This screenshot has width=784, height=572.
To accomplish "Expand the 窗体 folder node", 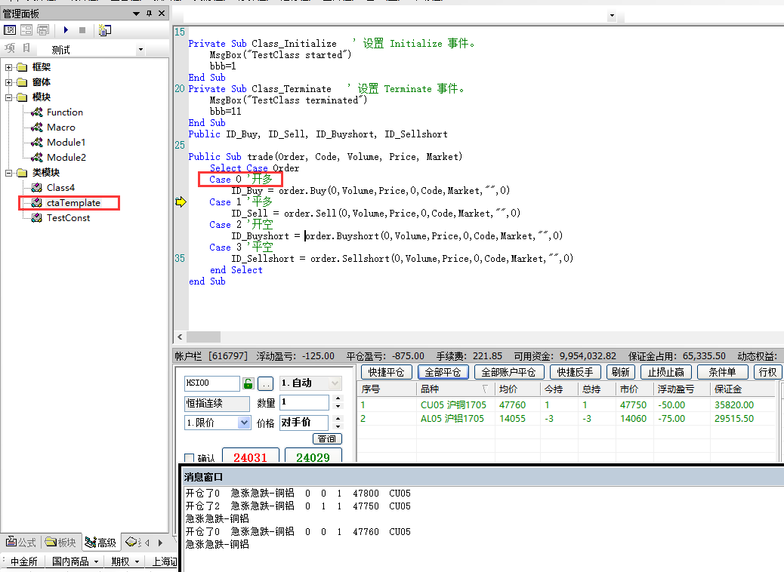I will [x=8, y=82].
